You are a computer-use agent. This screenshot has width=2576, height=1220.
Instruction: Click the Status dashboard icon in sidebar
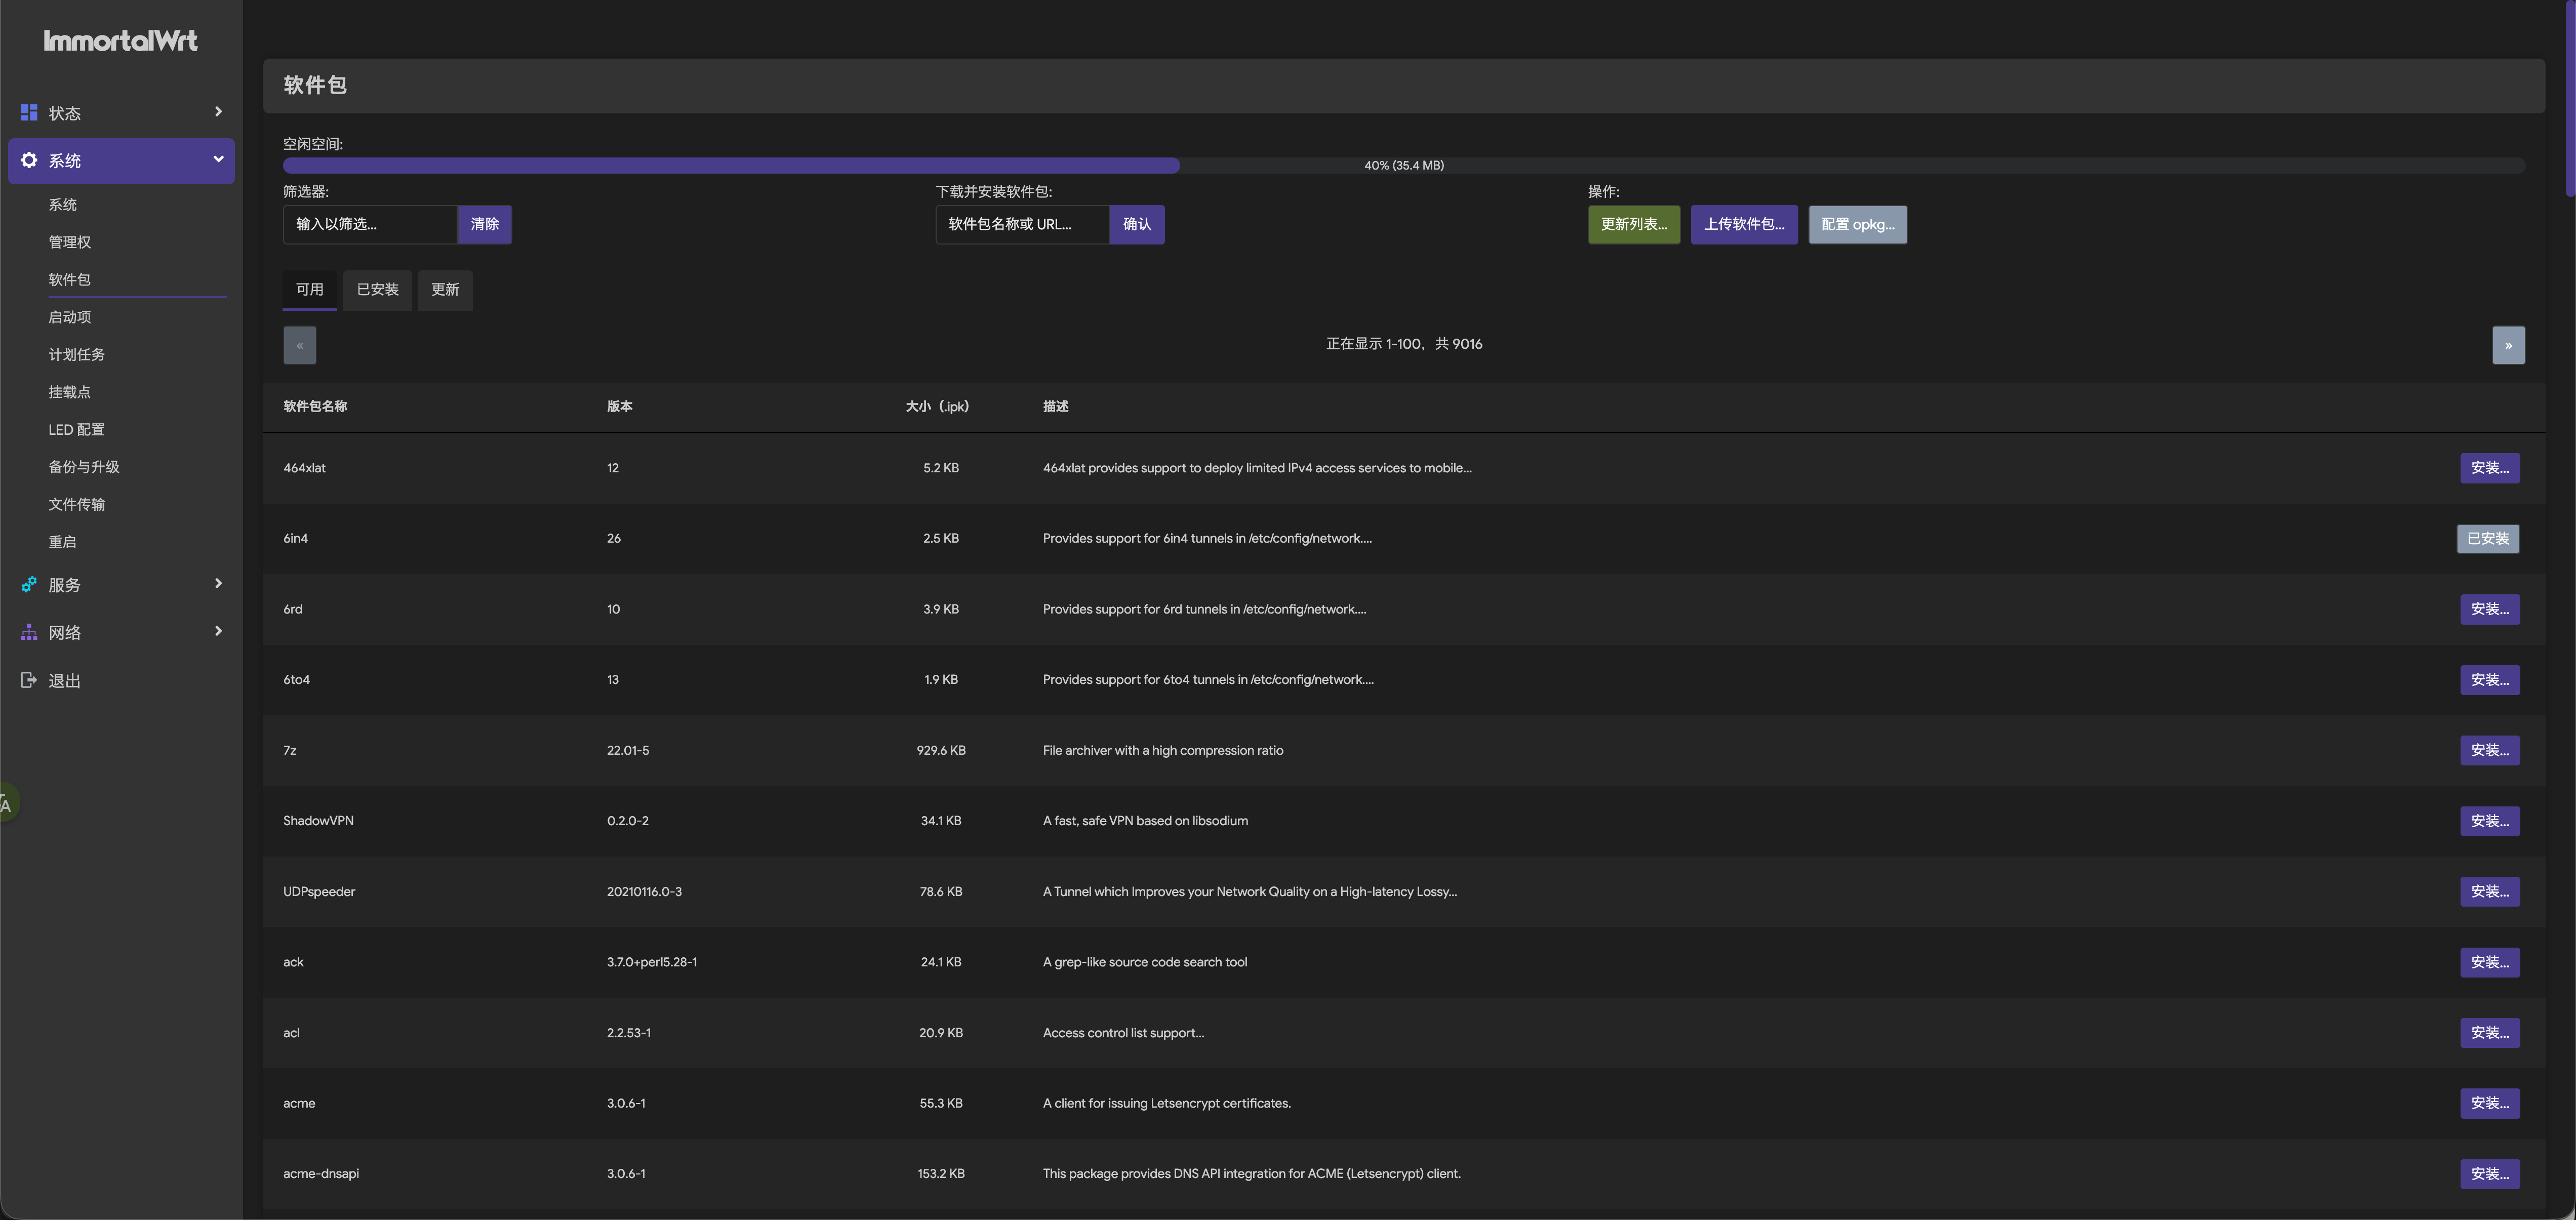click(x=29, y=112)
